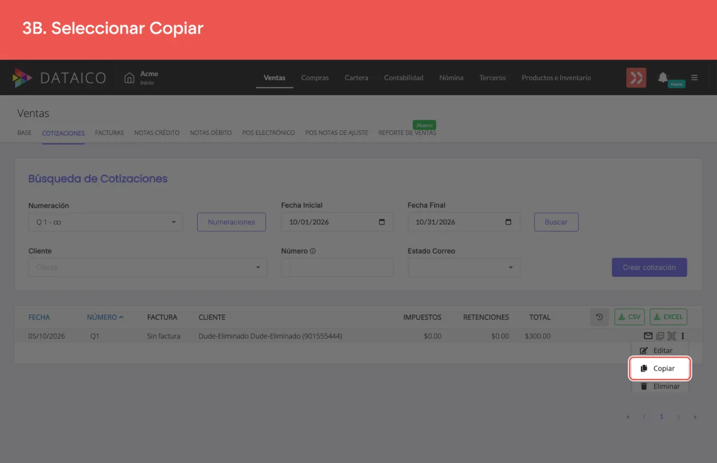
Task: Switch to the NOTAS CRÉDITO tab
Action: tap(157, 133)
